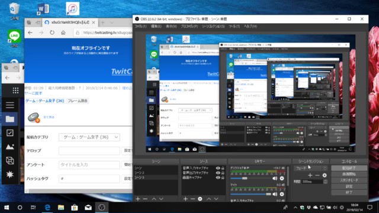This screenshot has width=379, height=213.
Task: Go to home page in Edge
Action: point(63,33)
